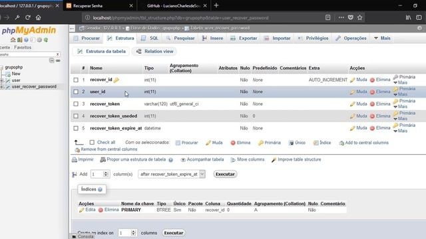Click Add to central columns
This screenshot has height=239, width=426.
[364, 143]
